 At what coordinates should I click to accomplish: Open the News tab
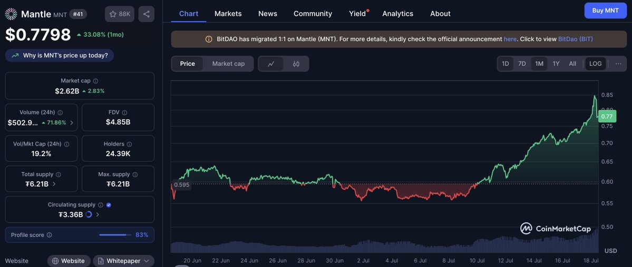coord(268,14)
